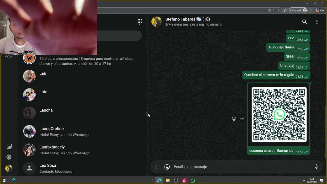Click the Fue message bubble
Viewport: 327px width, 184px height.
[x=298, y=38]
